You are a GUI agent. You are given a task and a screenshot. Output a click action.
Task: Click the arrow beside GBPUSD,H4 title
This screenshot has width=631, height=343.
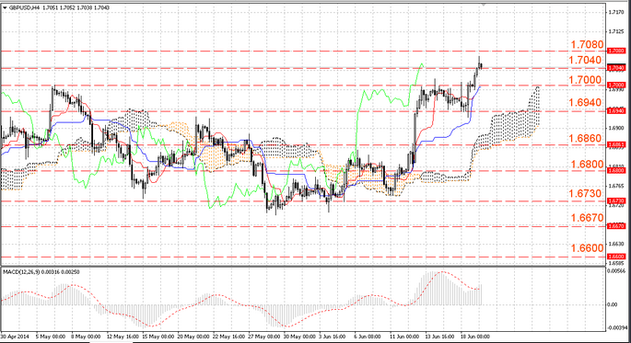tap(5, 7)
